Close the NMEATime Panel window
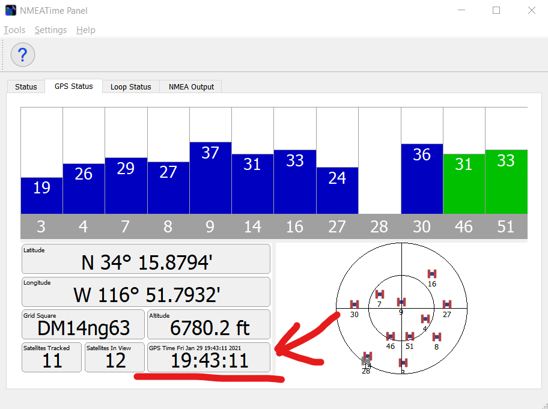The height and width of the screenshot is (409, 548). click(532, 10)
